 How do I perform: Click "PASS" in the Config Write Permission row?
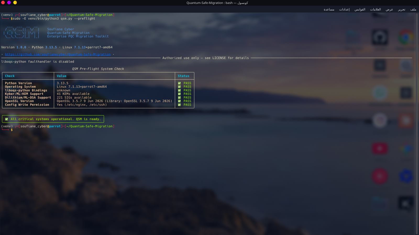[x=187, y=105]
